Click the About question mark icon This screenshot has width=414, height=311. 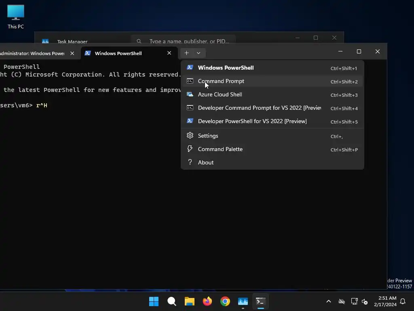click(x=190, y=162)
